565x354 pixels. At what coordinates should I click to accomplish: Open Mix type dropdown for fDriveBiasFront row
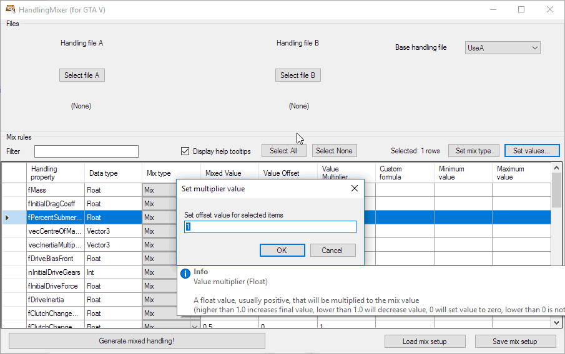pos(160,259)
